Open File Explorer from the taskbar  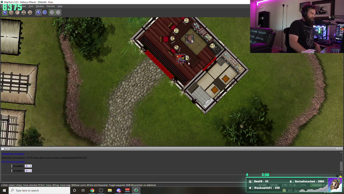pyautogui.click(x=110, y=190)
